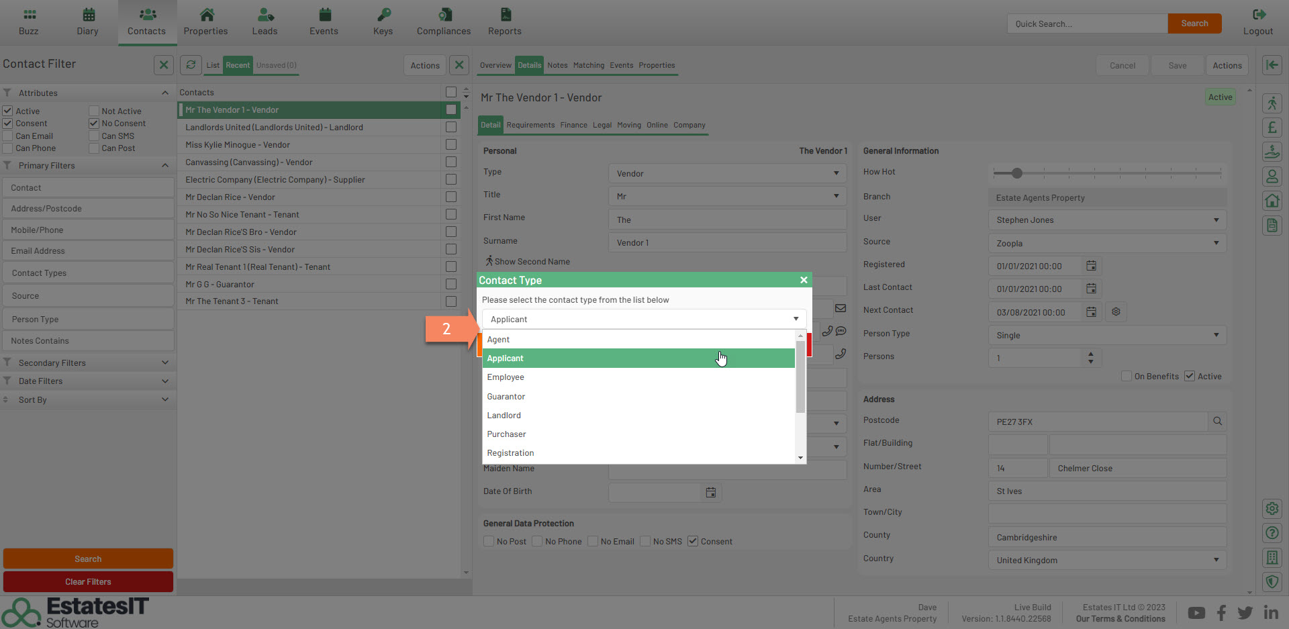Tick the On Benefits checkbox
The width and height of the screenshot is (1289, 629).
tap(1127, 377)
